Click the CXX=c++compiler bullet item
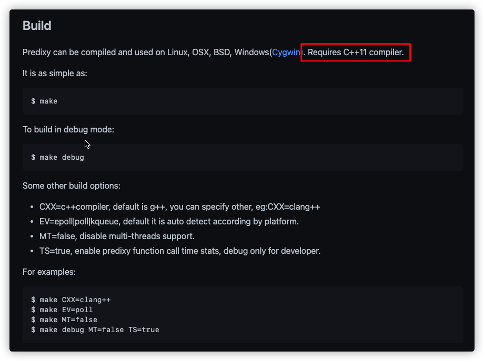Screen dimensions: 484x361 (x=179, y=207)
